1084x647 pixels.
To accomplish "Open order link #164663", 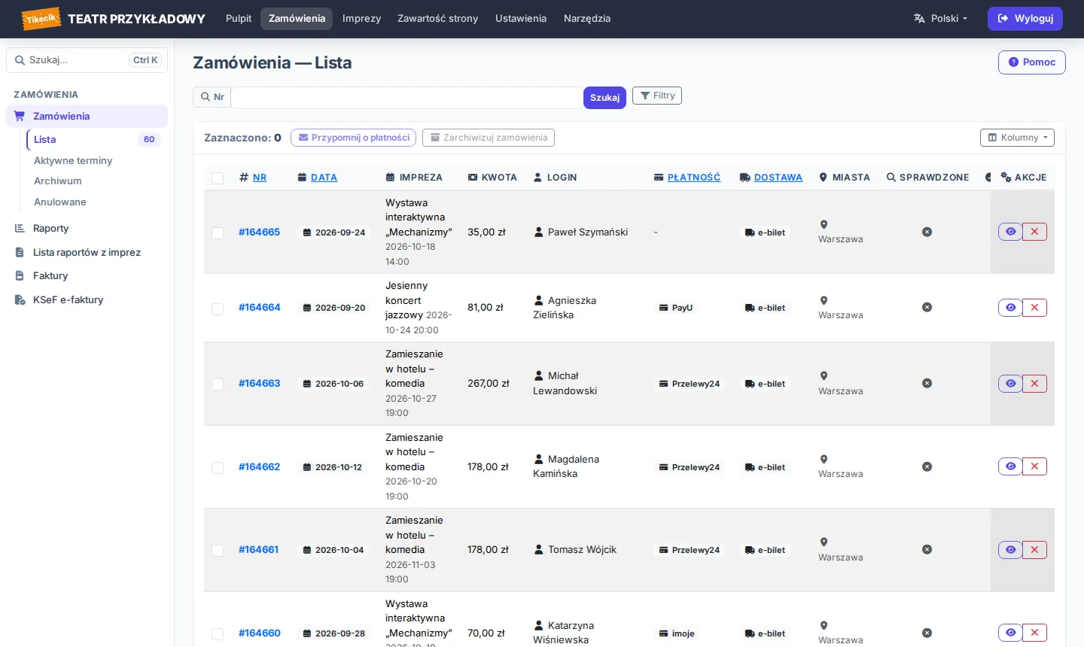I will coord(259,383).
